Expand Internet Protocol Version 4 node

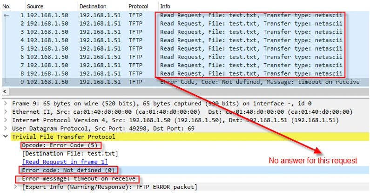[5, 120]
